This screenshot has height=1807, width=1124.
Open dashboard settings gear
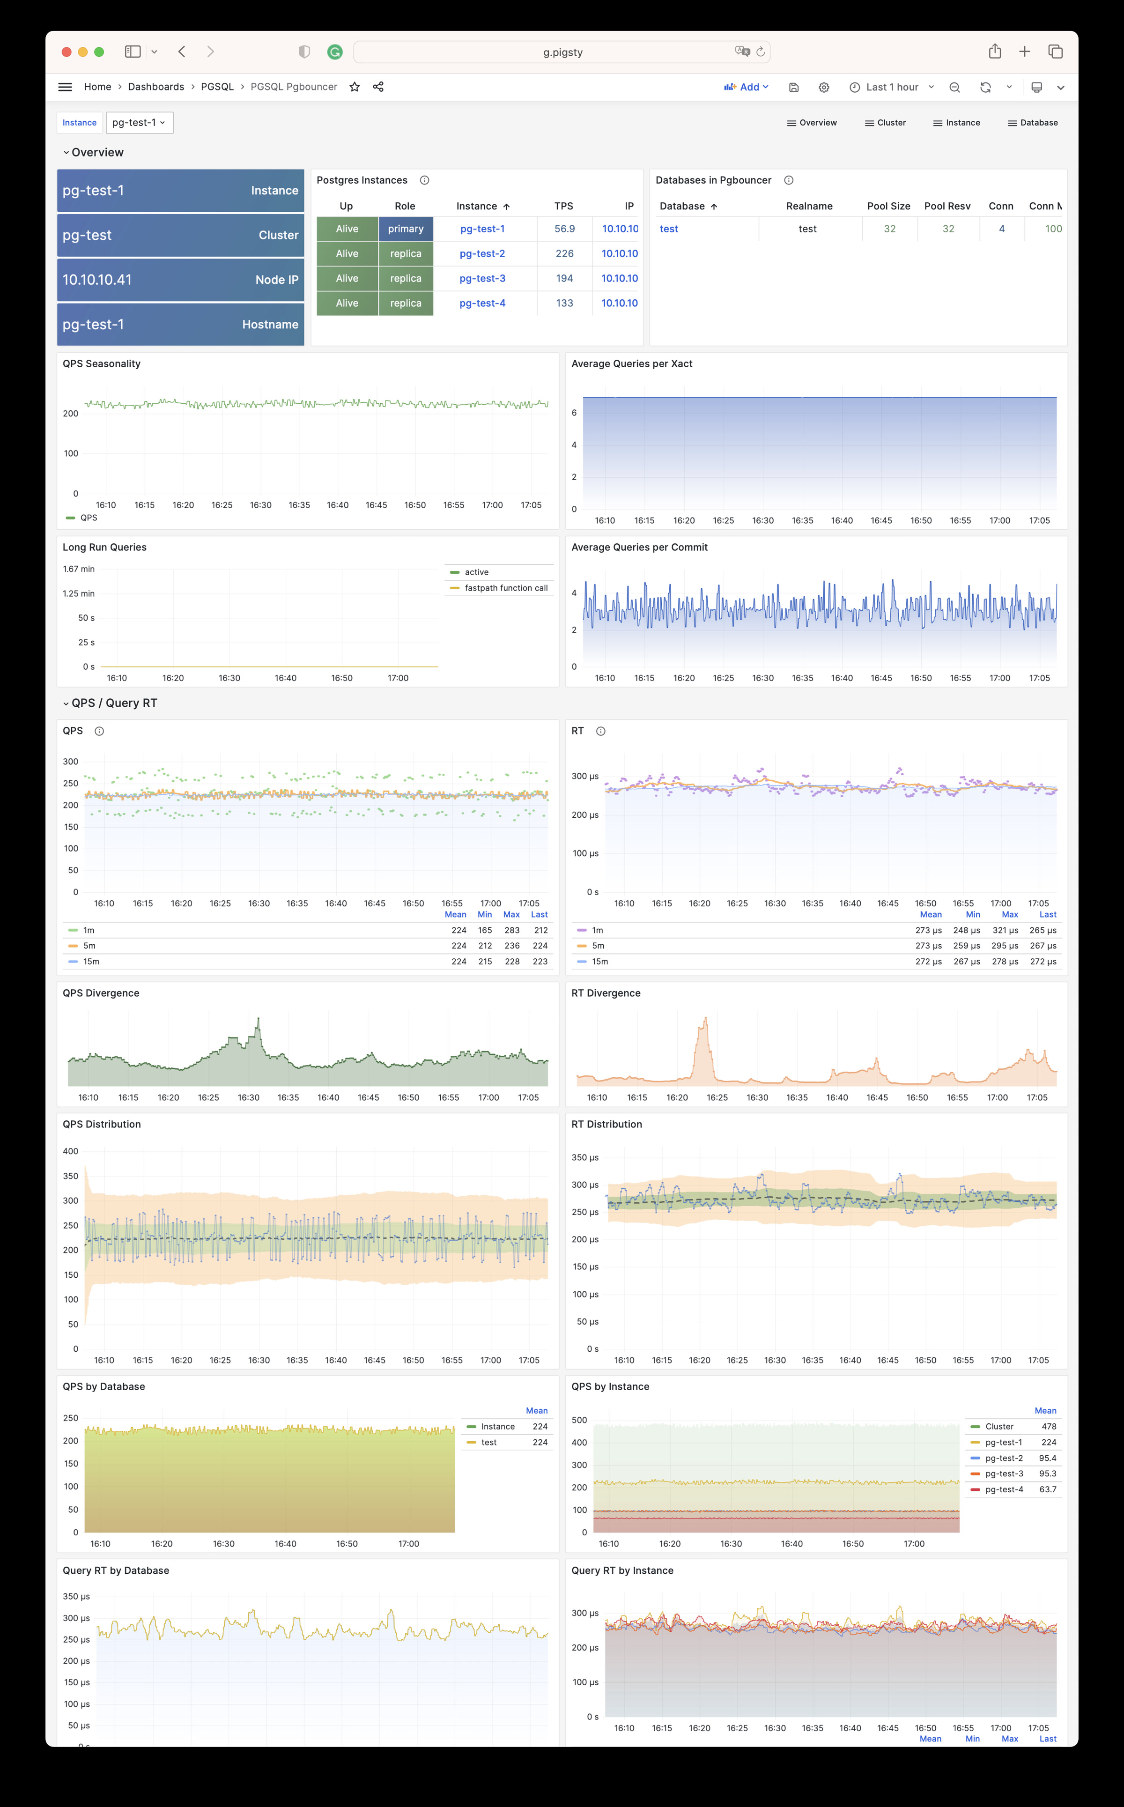coord(824,88)
